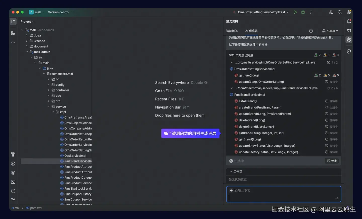Expand the .idea folder
The height and width of the screenshot is (219, 362).
[x=27, y=35]
